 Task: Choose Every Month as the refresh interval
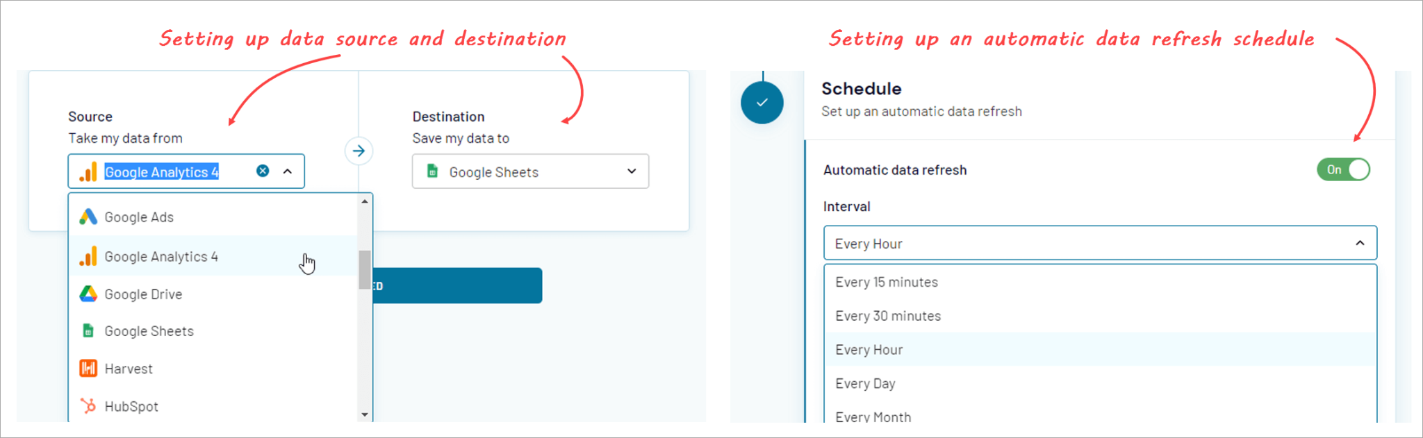(873, 416)
